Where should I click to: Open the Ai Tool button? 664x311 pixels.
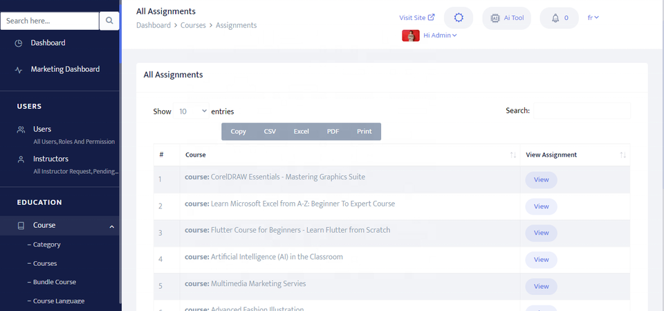coord(506,18)
